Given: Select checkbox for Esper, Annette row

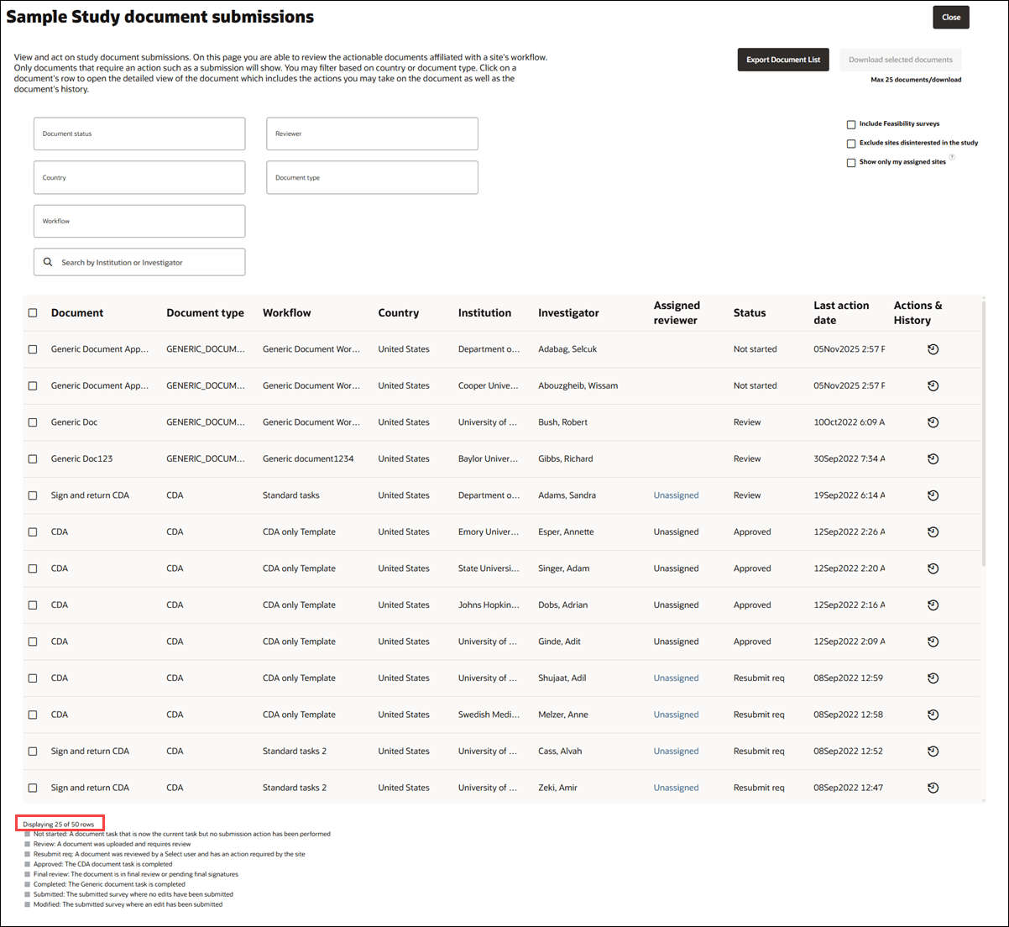Looking at the screenshot, I should pos(33,532).
